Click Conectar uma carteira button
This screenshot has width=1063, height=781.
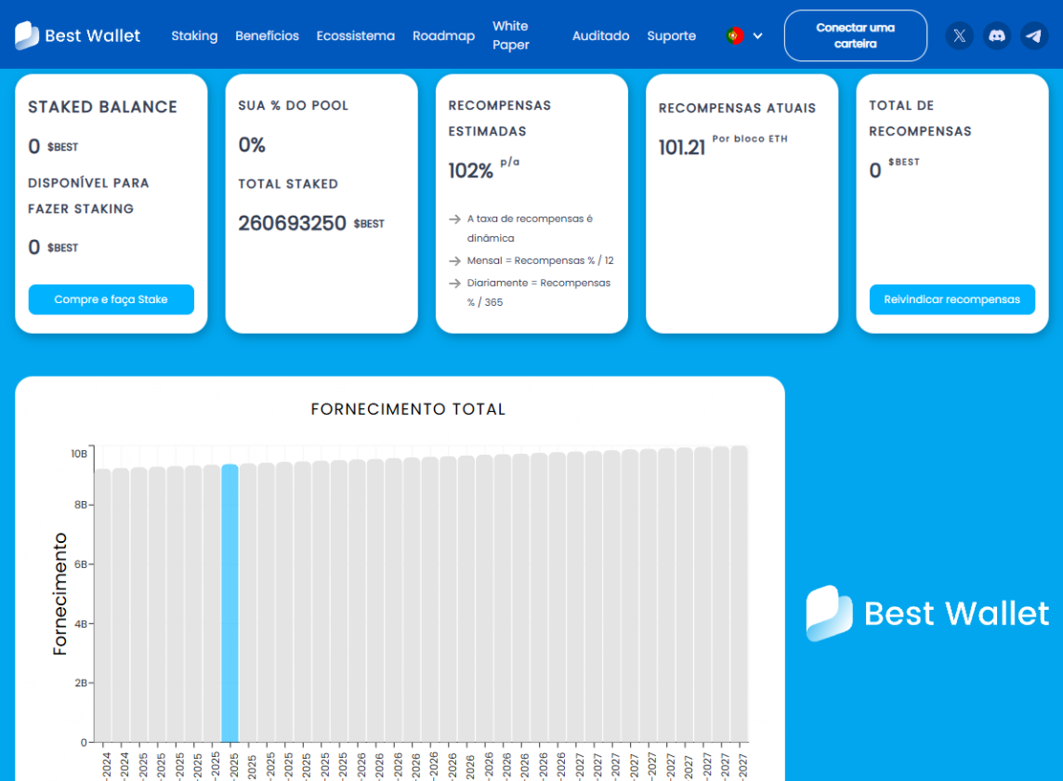click(x=856, y=35)
